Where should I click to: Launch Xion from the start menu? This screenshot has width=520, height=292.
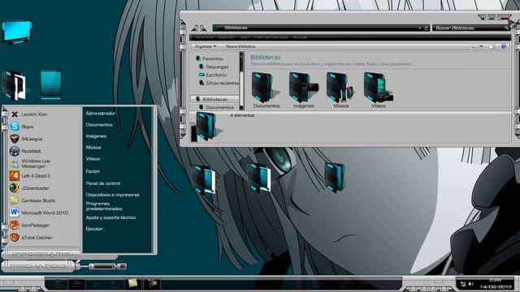click(29, 114)
